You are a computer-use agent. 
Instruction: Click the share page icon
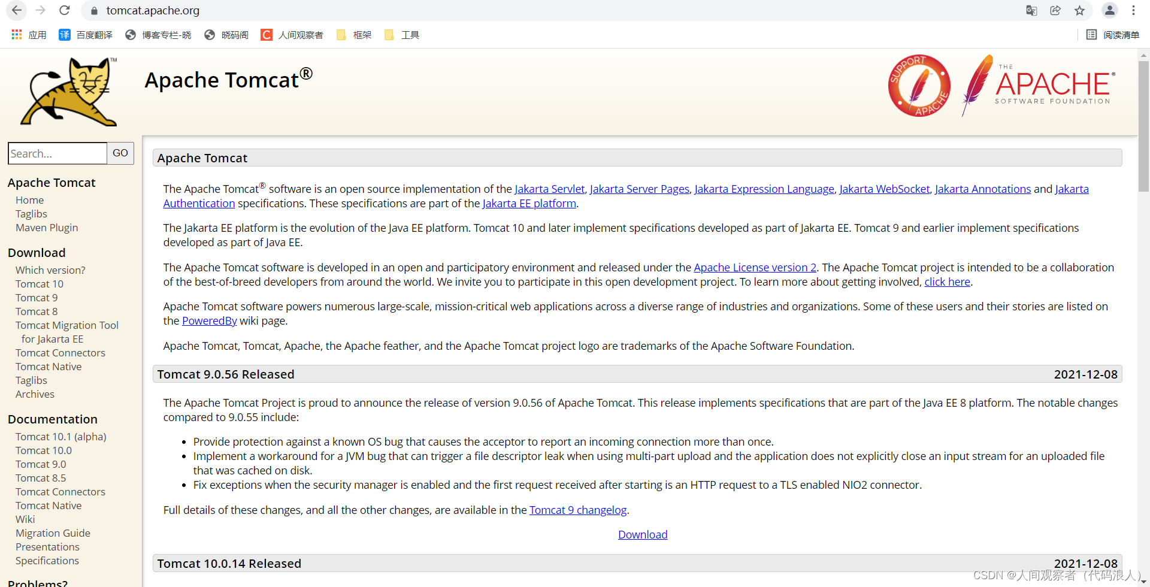click(1055, 10)
